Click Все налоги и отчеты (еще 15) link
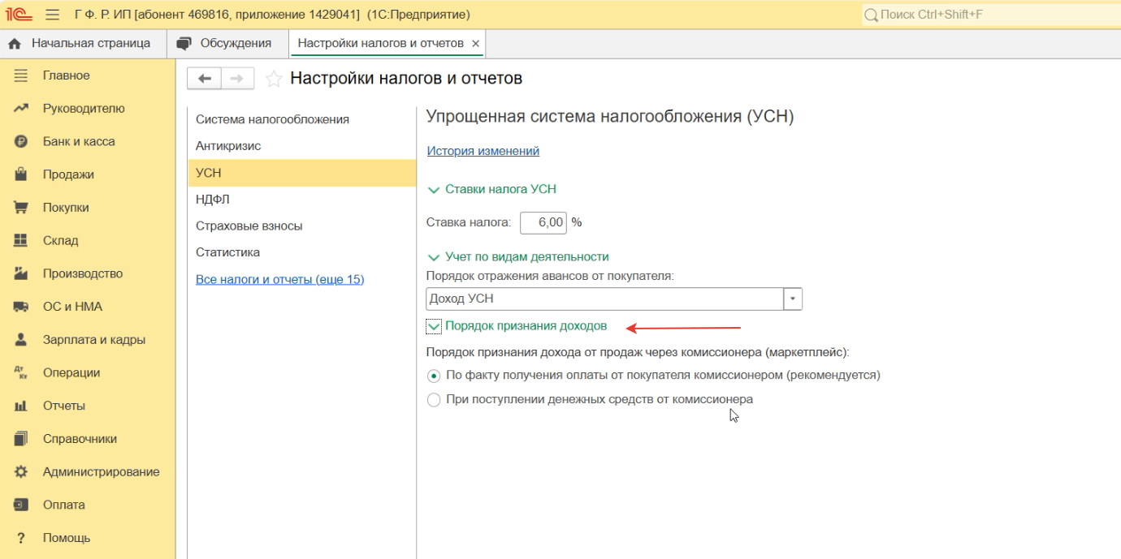1121x559 pixels. 279,279
